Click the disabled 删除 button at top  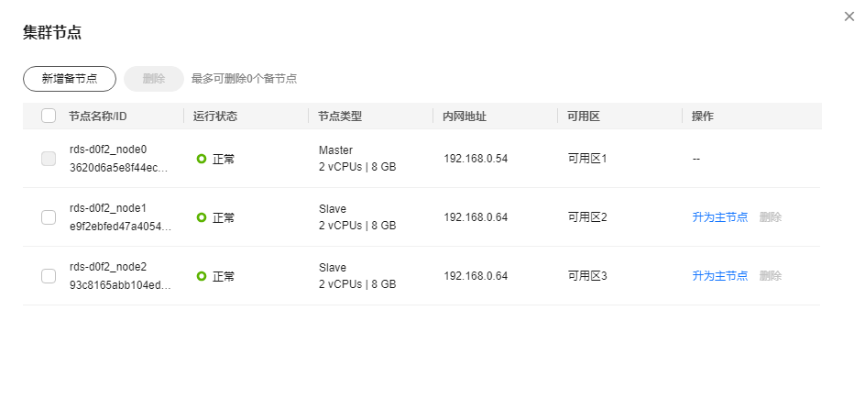[154, 79]
